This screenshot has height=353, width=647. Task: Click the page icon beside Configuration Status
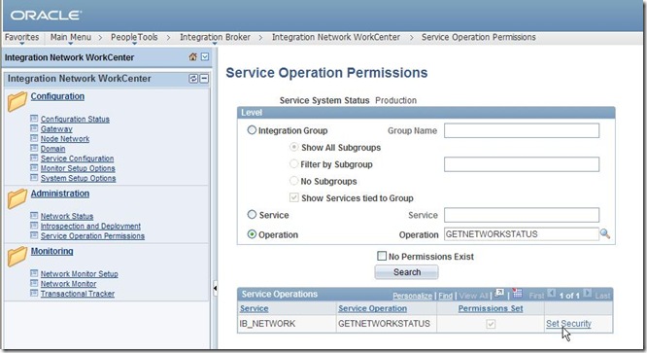point(34,119)
